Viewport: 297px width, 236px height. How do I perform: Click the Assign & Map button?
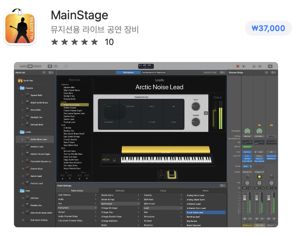point(210,72)
